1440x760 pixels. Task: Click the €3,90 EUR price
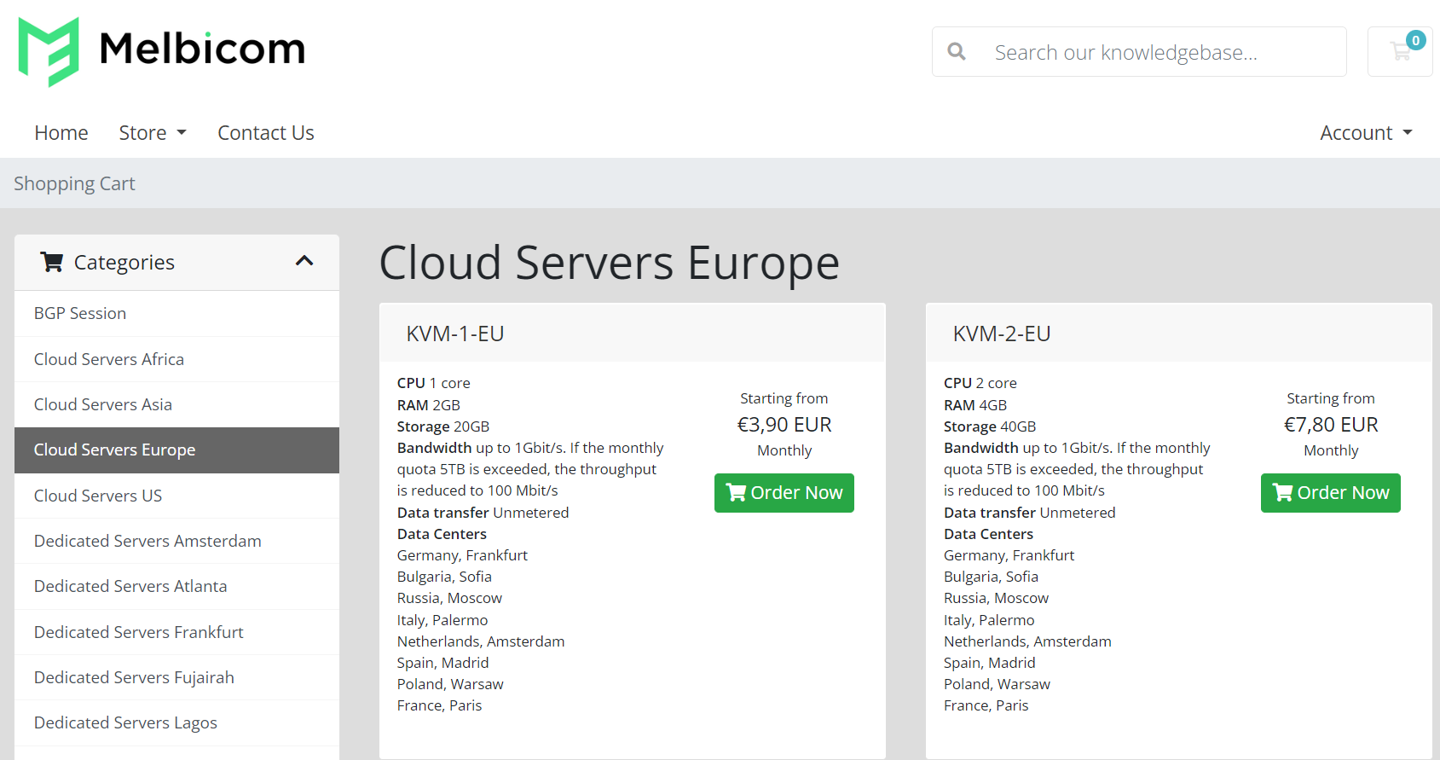(x=784, y=425)
